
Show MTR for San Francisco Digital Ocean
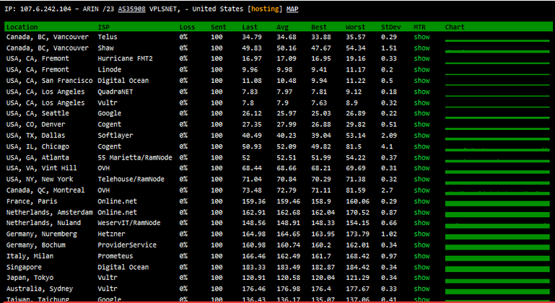click(x=421, y=81)
